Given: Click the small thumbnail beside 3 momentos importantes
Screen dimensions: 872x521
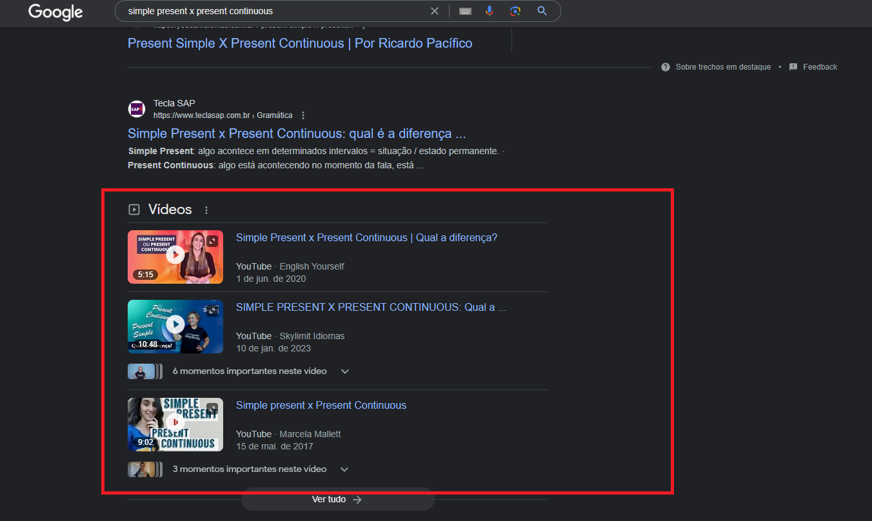Looking at the screenshot, I should (144, 469).
